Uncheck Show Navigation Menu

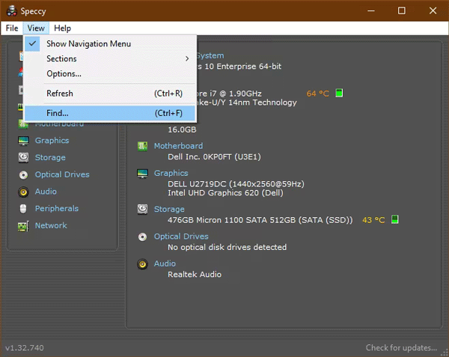pos(88,43)
